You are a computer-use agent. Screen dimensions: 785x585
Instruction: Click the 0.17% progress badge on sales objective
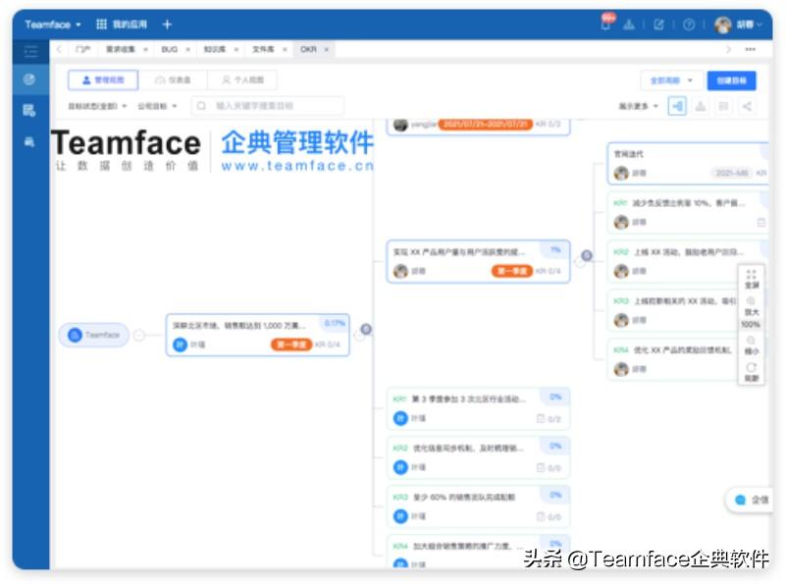click(x=335, y=323)
